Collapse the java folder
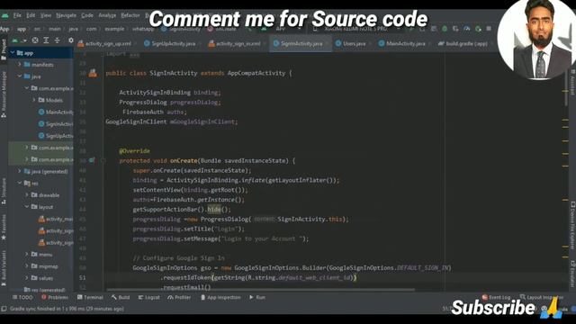The height and width of the screenshot is (324, 576). [20, 76]
